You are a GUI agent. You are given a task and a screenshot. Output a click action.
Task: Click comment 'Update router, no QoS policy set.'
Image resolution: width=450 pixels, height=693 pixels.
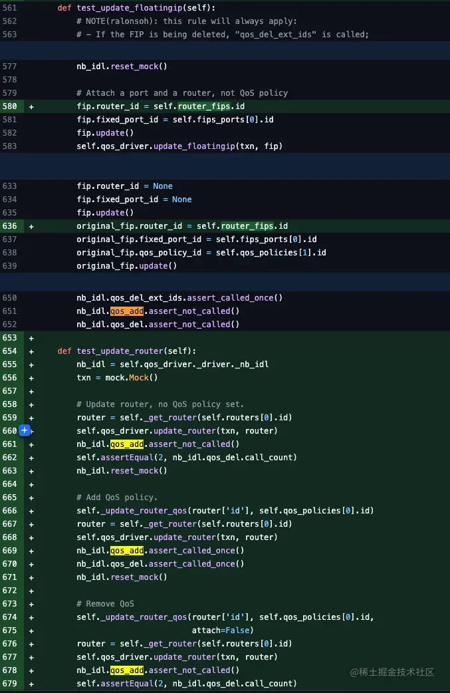pyautogui.click(x=160, y=404)
